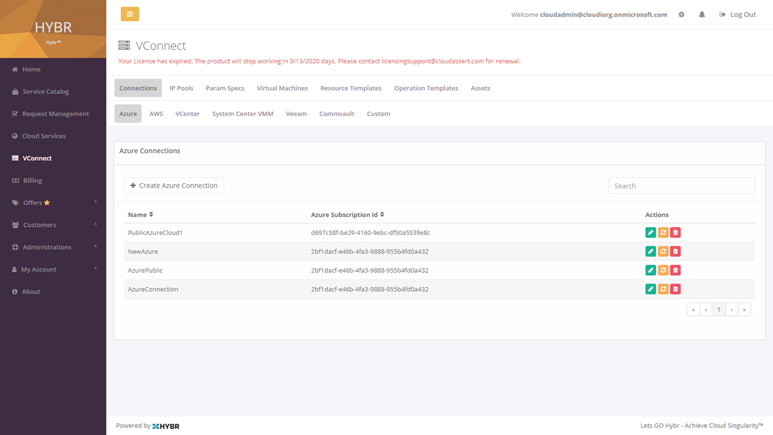Select the Veeam connection type tab

[297, 114]
